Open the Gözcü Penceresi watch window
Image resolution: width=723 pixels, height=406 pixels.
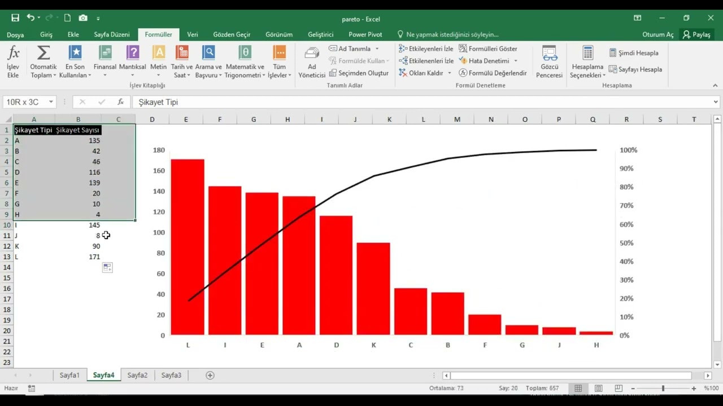550,61
